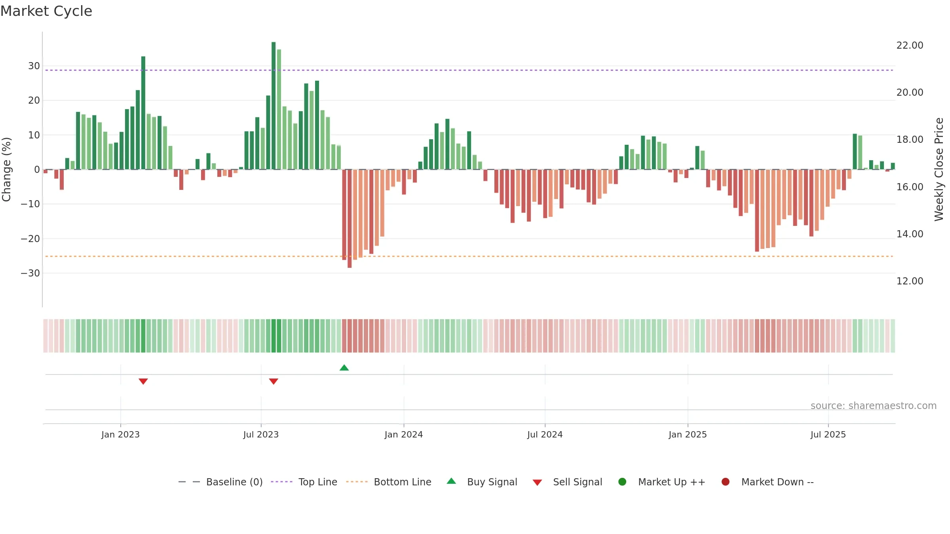Click the orange dotted line sample in the legend
Screen dimensions: 950x534
coord(357,482)
